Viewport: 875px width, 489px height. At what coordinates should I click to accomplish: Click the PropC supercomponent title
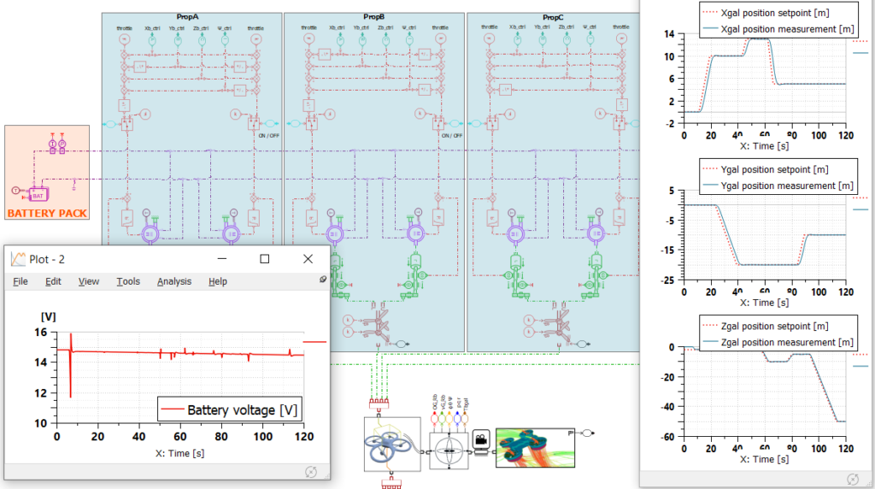click(x=553, y=17)
